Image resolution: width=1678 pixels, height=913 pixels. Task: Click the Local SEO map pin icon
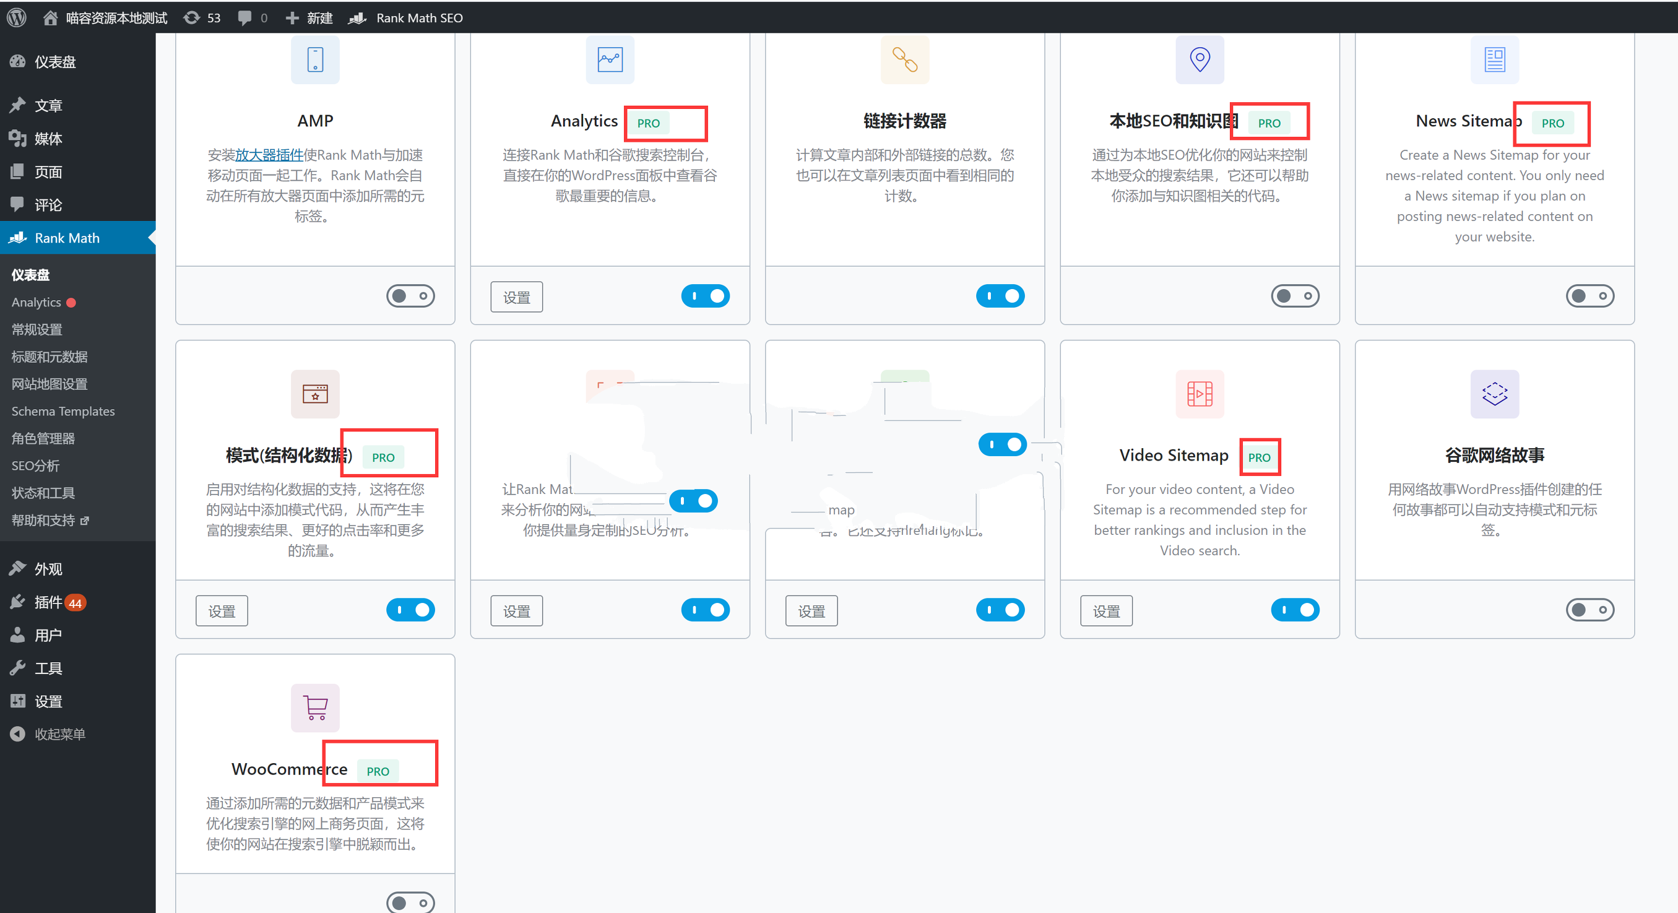tap(1199, 60)
